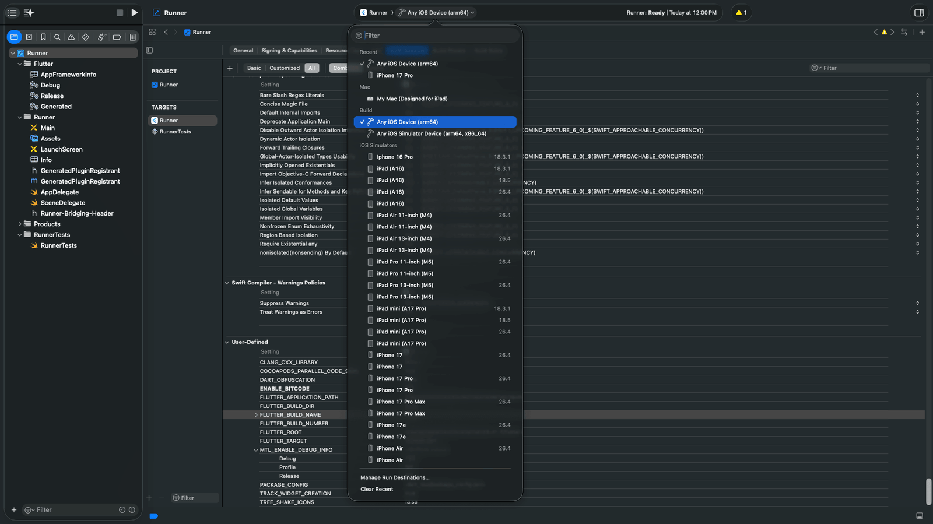Screen dimensions: 933x524
Task: Open the report navigator icon
Action: tap(132, 37)
